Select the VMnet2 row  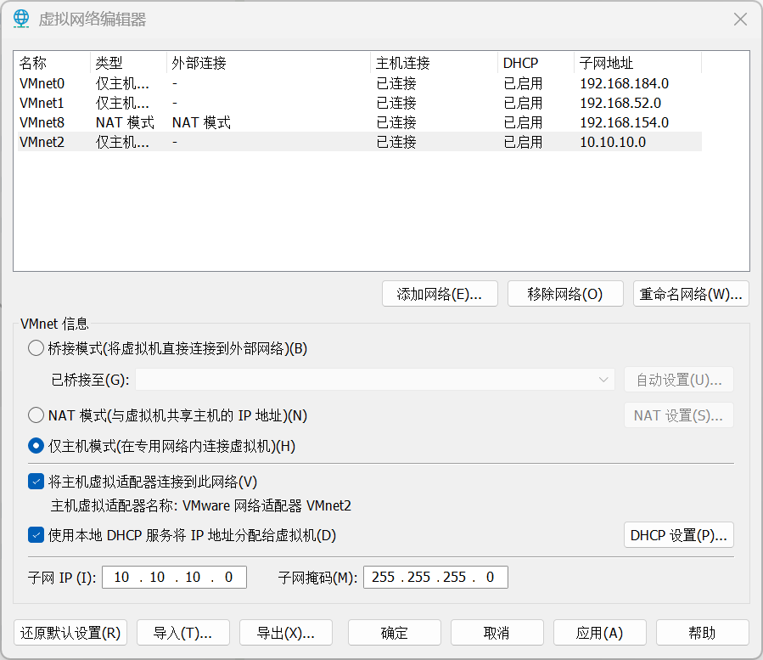pyautogui.click(x=360, y=142)
